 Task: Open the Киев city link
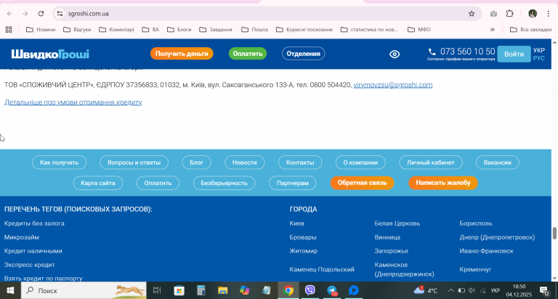coord(296,224)
